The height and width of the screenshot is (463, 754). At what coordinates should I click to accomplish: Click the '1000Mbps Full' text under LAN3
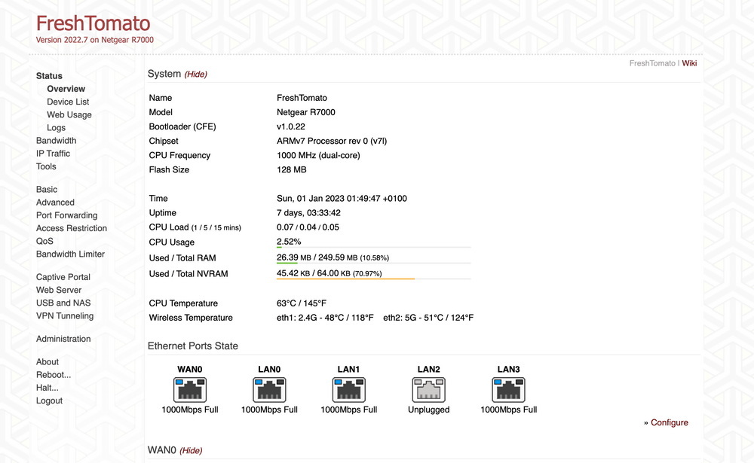[509, 410]
